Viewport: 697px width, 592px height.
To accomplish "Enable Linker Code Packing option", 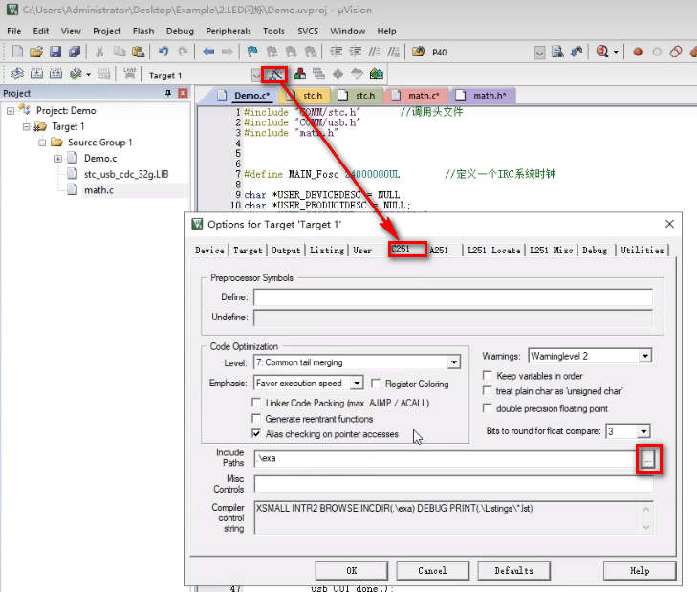I will pos(256,403).
